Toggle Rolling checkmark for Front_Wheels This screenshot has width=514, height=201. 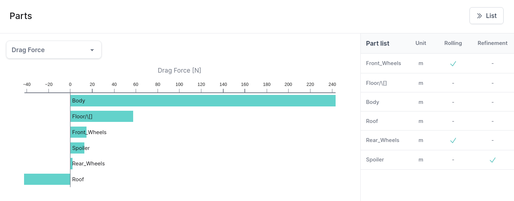point(453,64)
